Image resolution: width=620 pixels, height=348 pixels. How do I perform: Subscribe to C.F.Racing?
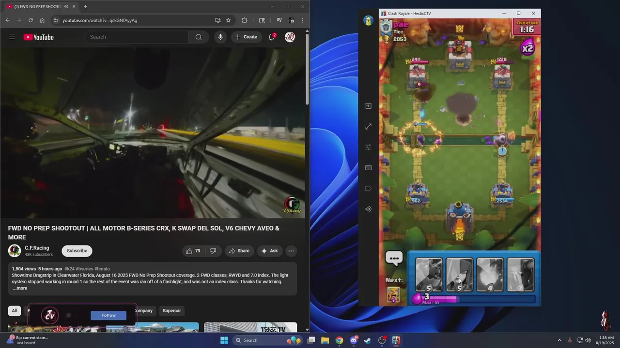click(77, 251)
